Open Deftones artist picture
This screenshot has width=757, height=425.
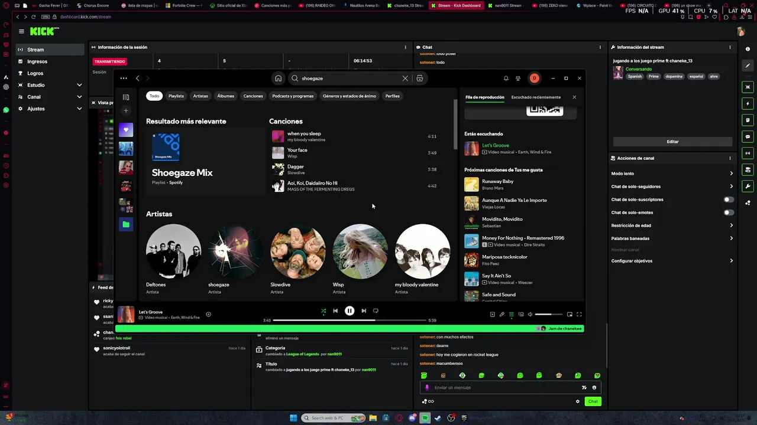[173, 251]
